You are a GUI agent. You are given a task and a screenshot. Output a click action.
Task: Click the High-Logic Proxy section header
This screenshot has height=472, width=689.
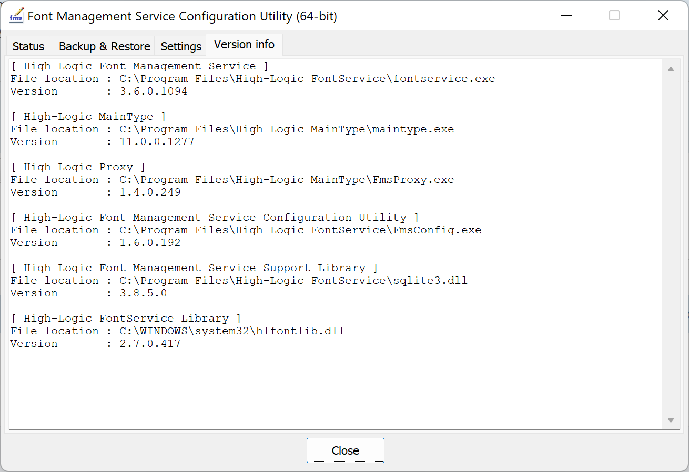point(78,167)
